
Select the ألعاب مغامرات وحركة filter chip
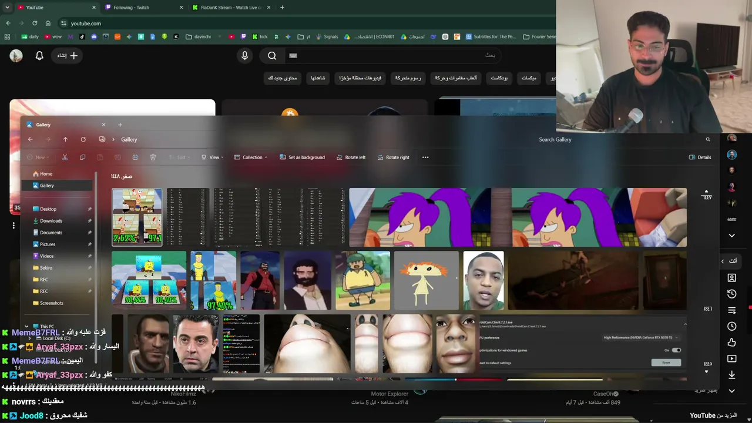point(456,78)
